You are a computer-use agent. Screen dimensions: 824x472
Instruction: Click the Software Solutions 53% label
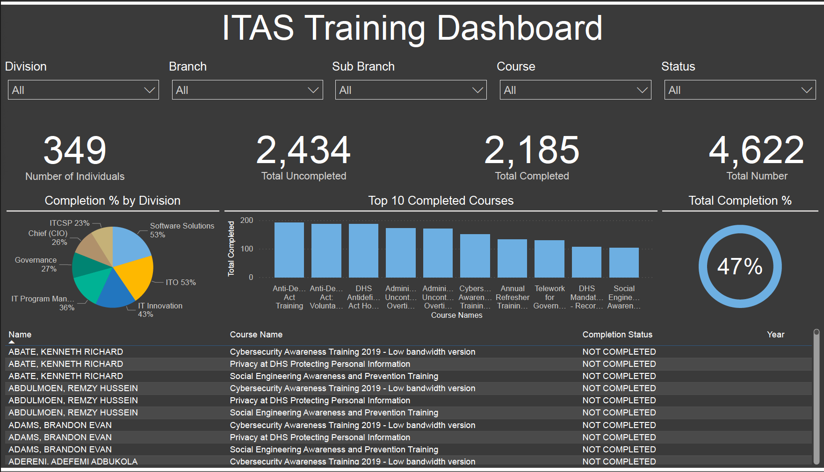(x=182, y=230)
